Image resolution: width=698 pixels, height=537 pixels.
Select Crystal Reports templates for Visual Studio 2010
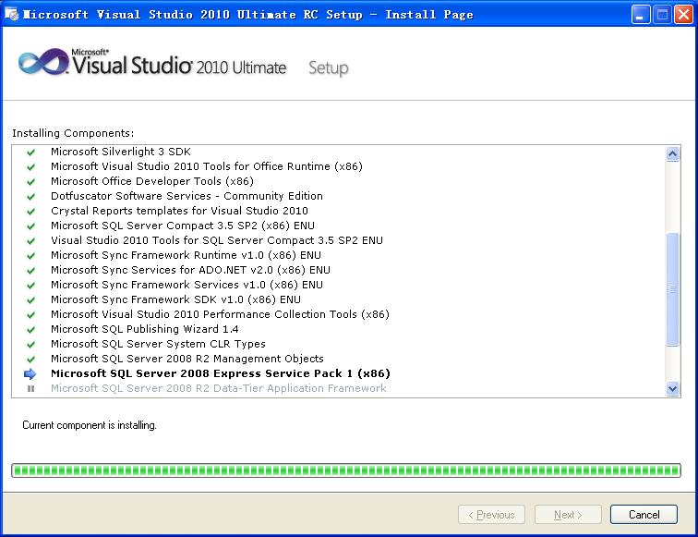coord(179,211)
